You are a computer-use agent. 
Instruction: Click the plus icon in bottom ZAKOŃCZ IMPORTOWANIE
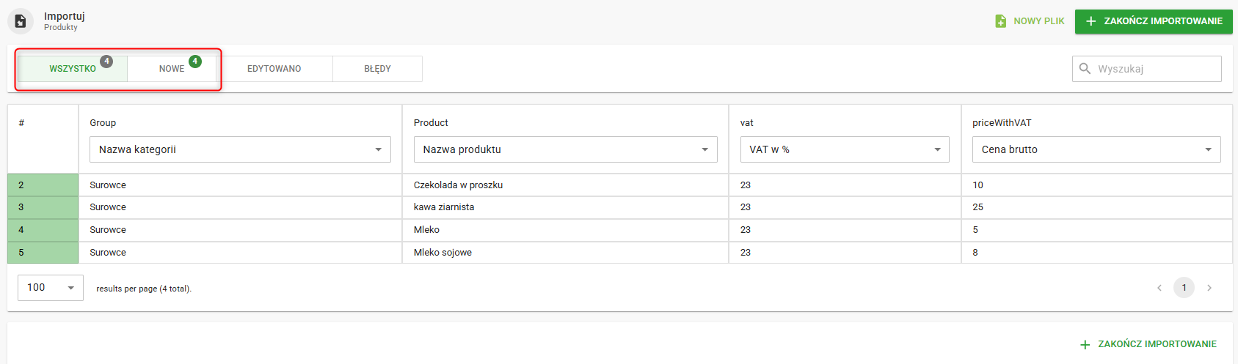point(1085,344)
